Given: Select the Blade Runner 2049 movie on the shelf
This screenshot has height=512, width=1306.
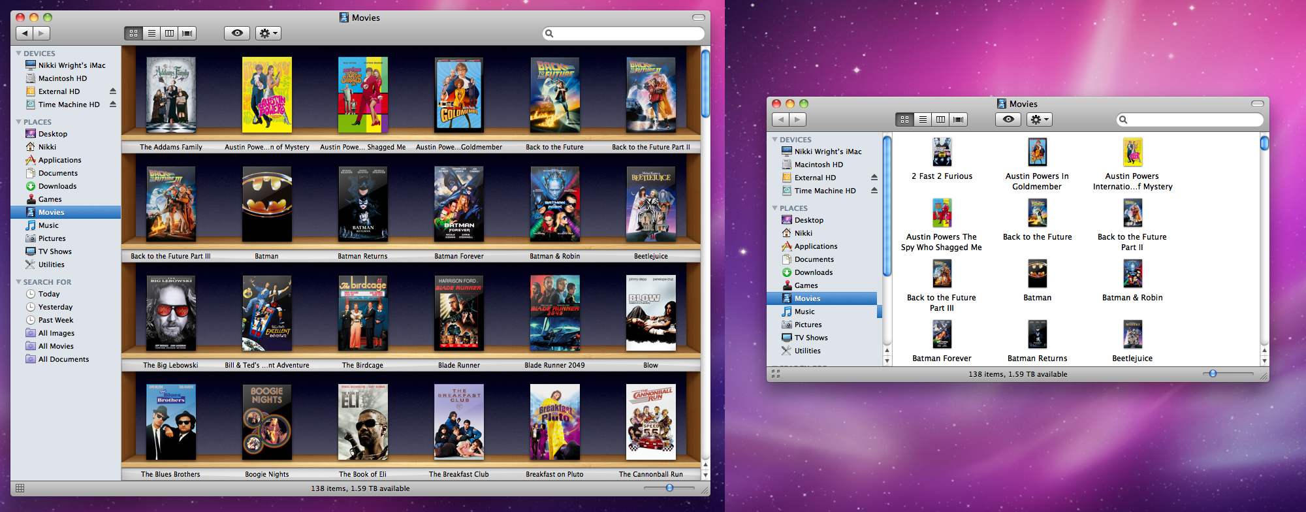Looking at the screenshot, I should pos(554,313).
